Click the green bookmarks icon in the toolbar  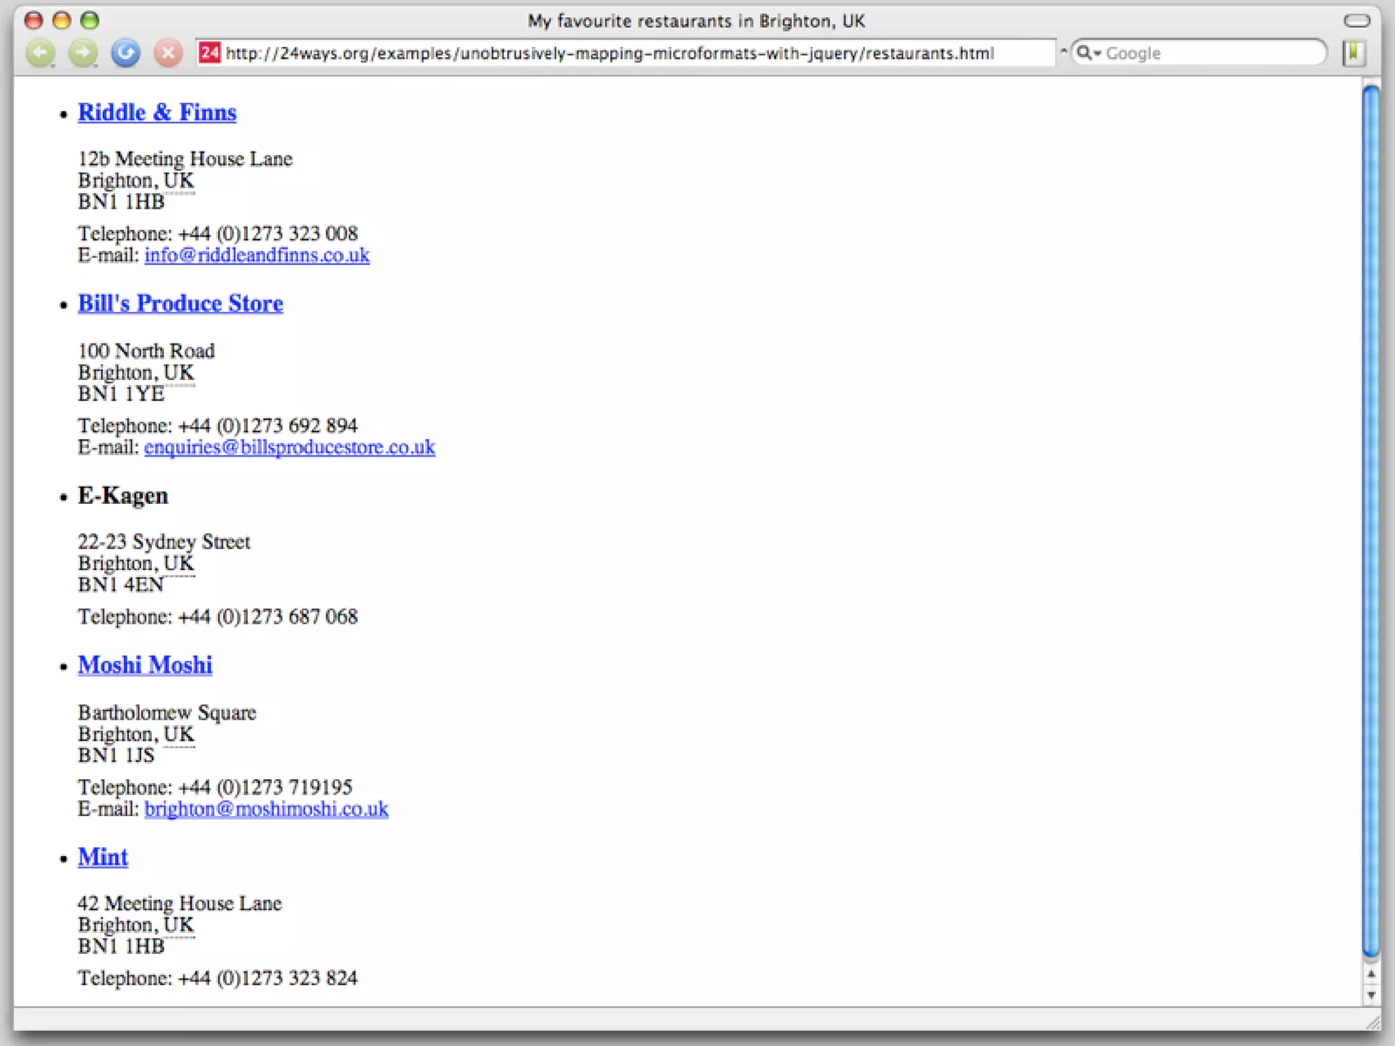[x=1354, y=53]
